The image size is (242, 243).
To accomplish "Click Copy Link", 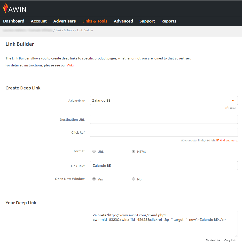I will pyautogui.click(x=230, y=240).
